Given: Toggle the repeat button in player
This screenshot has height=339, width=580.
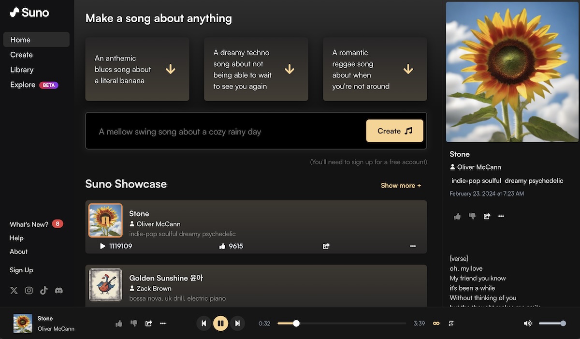Looking at the screenshot, I should (x=451, y=323).
